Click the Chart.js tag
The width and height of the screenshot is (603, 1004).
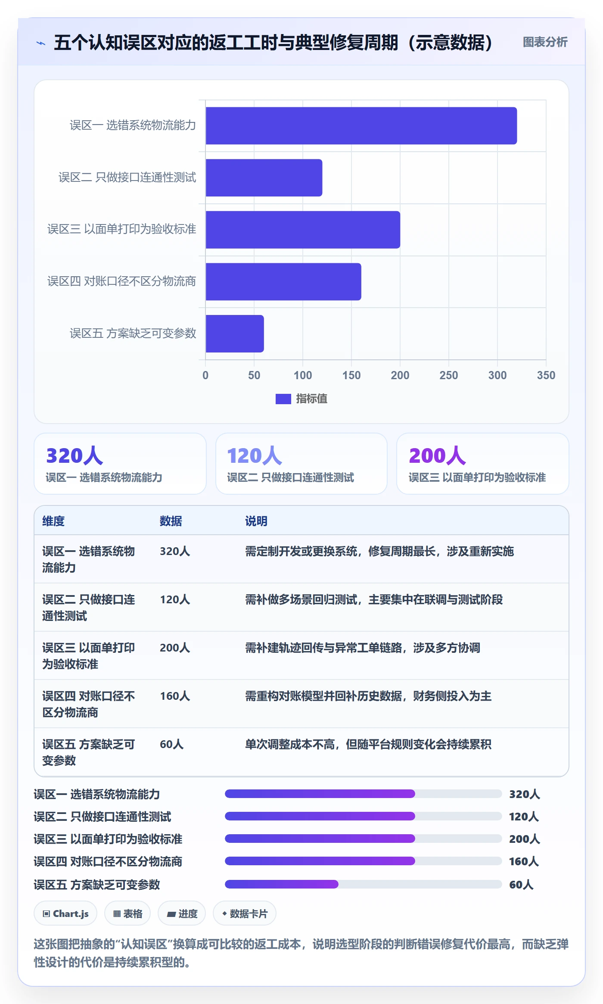(65, 914)
